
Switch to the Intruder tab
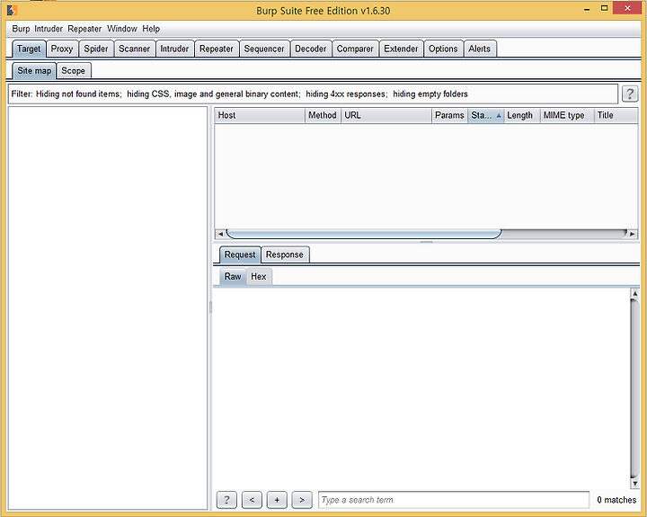[174, 49]
